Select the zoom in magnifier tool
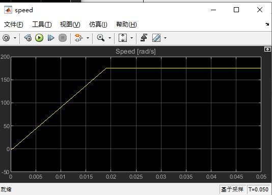 [101, 38]
